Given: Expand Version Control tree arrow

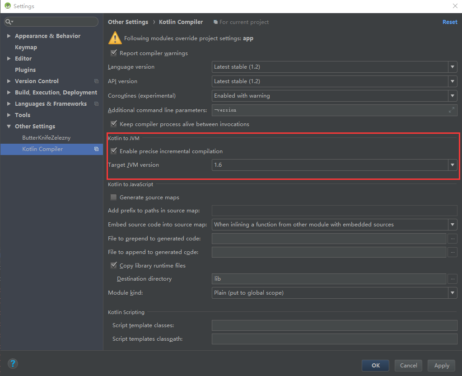Looking at the screenshot, I should pyautogui.click(x=9, y=81).
